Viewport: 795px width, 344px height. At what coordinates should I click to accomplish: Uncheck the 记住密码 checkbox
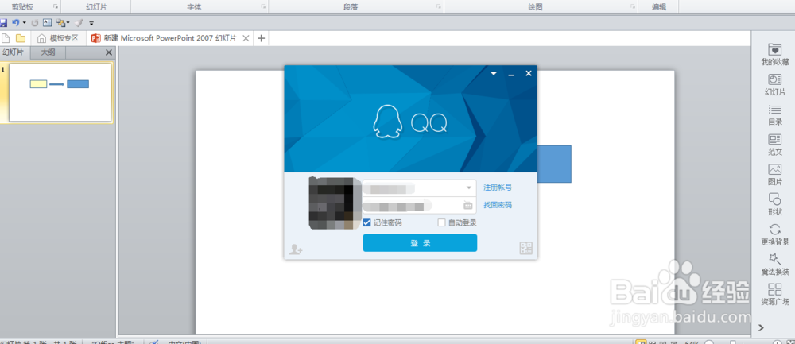coord(367,222)
